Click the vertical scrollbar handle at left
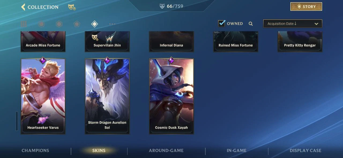The width and height of the screenshot is (343, 158). coord(17,121)
